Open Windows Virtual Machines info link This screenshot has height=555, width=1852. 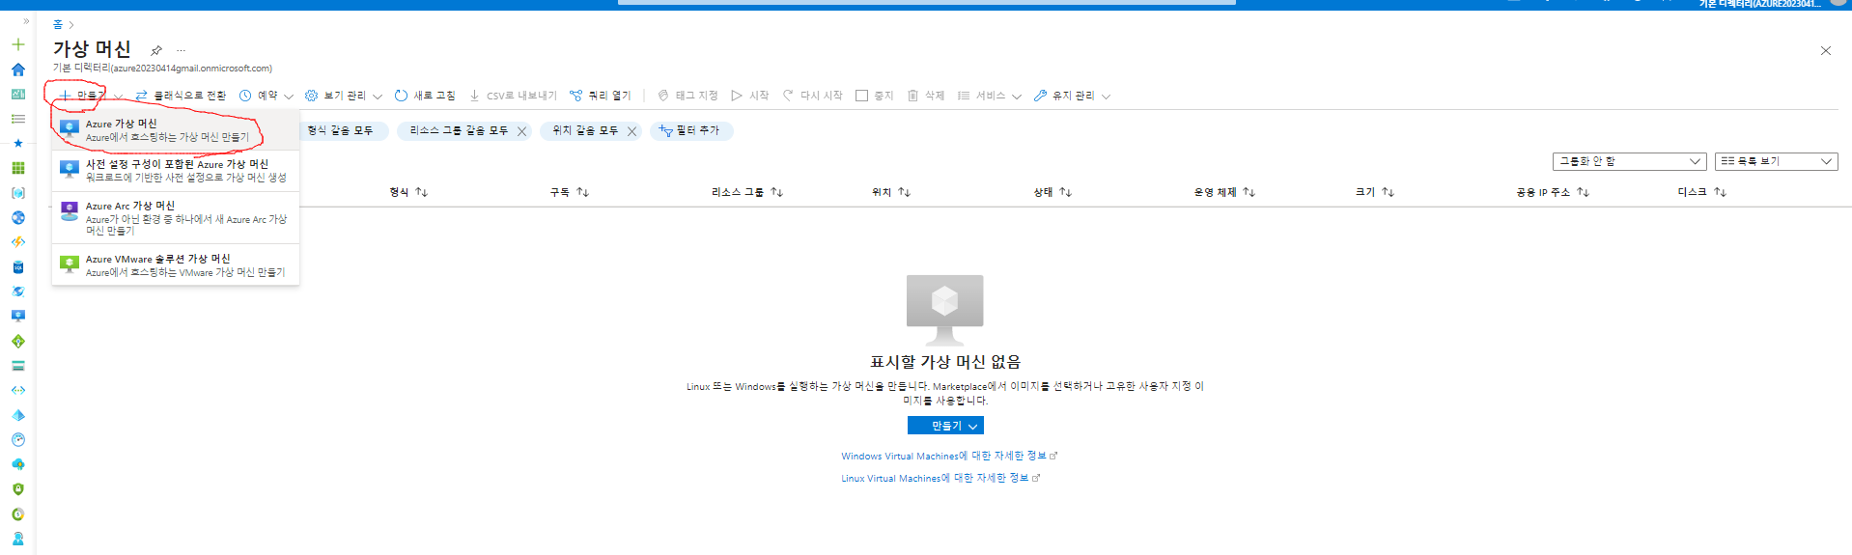tap(949, 456)
